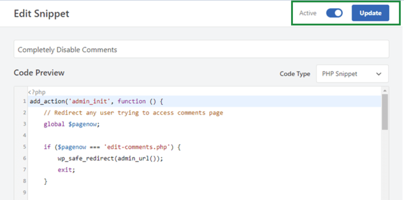Click the if ($pagenow === 'edit-comments.php') line

[x=112, y=147]
